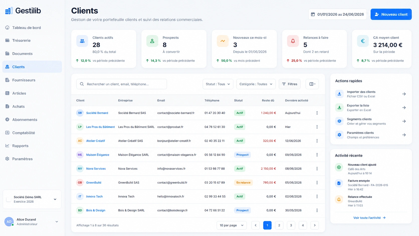419x236 pixels.
Task: Open the Catégorie : Toutes dropdown
Action: 256,84
